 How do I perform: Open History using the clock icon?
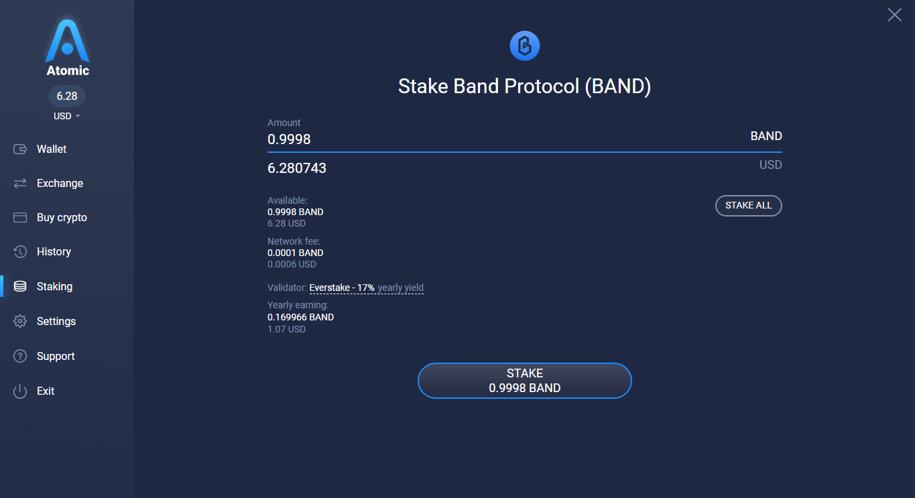(20, 251)
